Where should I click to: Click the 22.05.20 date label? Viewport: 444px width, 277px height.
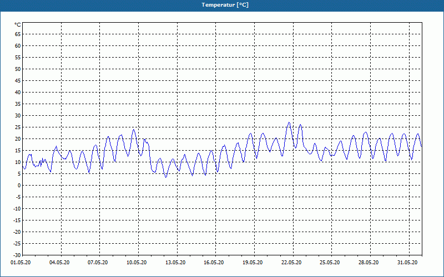click(291, 263)
